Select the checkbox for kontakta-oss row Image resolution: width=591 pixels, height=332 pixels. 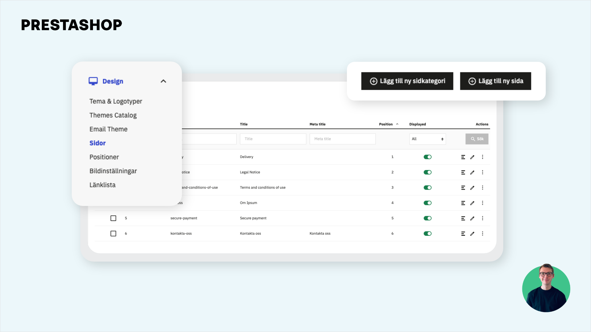(x=113, y=234)
